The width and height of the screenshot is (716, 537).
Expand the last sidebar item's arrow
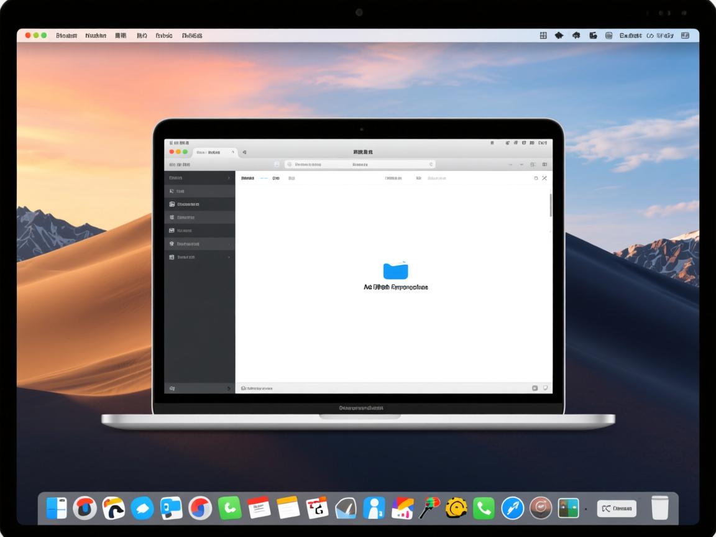click(229, 257)
